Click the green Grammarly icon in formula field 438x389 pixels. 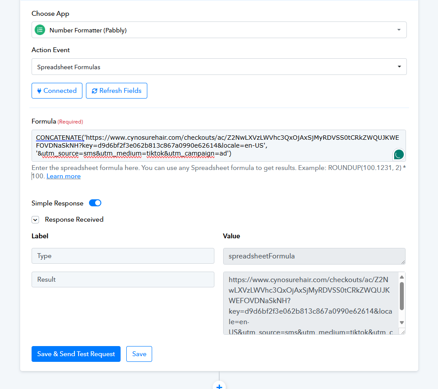pyautogui.click(x=399, y=154)
